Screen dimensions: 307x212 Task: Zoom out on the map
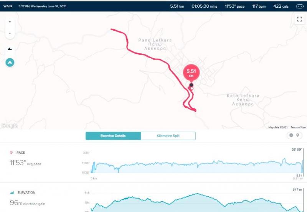pos(10,33)
